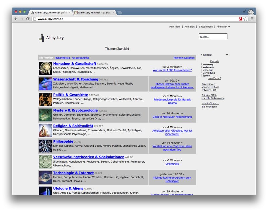
Task: Click the Allmystery logo icon
Action: click(x=41, y=38)
